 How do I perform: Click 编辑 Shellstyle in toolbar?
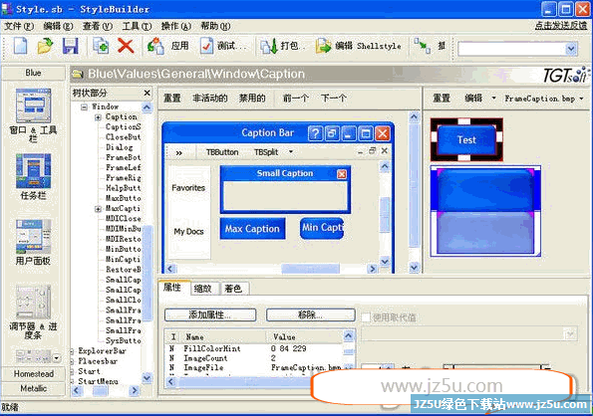click(359, 46)
